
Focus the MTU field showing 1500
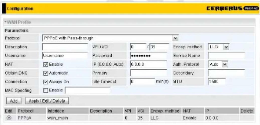tap(217, 82)
